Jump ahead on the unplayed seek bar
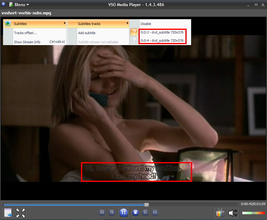 193,205
